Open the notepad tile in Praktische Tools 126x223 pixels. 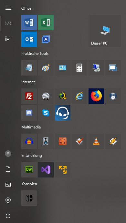(x=29, y=68)
